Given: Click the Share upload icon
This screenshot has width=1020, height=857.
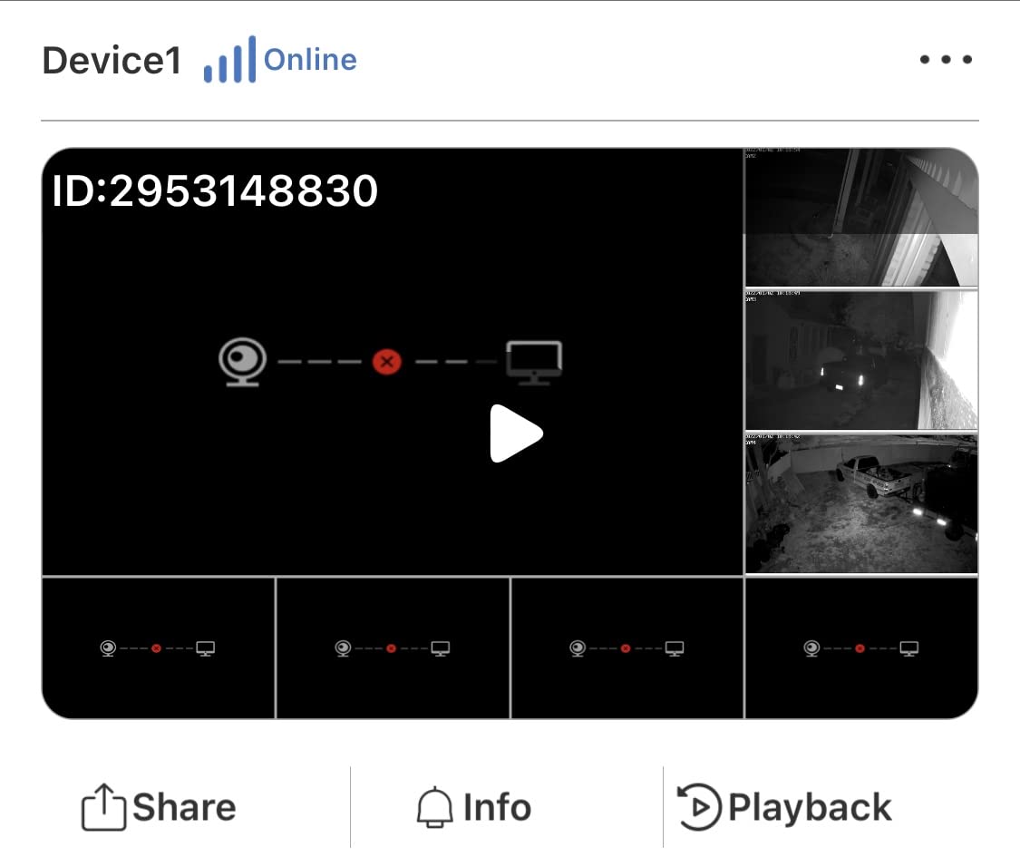Looking at the screenshot, I should (103, 807).
